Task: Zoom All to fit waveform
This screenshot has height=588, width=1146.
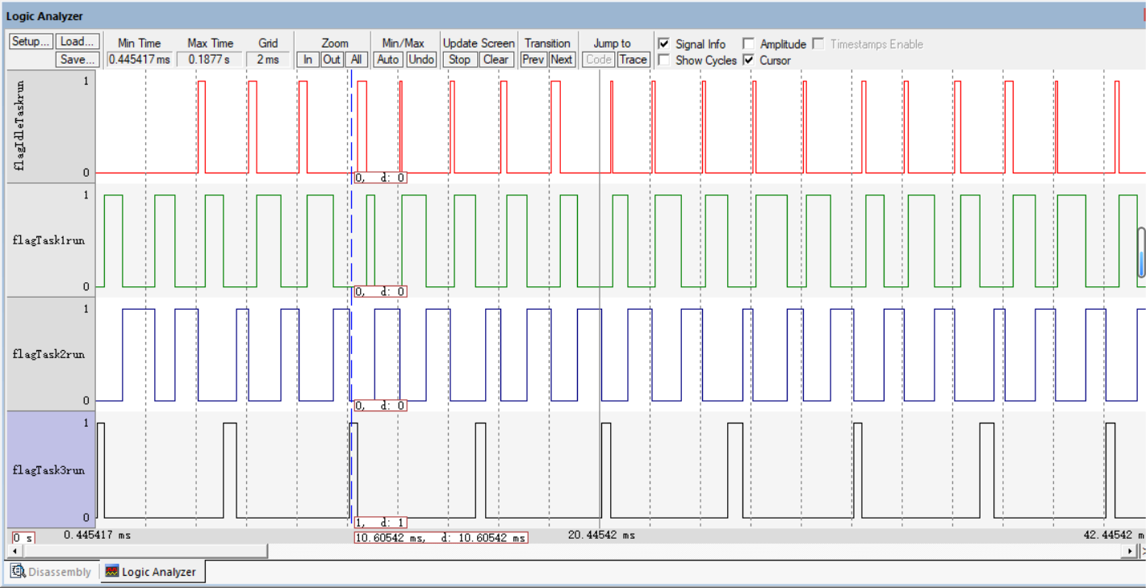Action: [x=356, y=59]
